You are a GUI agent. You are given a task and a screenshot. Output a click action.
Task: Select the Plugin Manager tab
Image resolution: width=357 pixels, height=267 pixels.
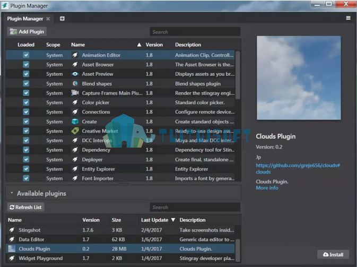point(25,19)
